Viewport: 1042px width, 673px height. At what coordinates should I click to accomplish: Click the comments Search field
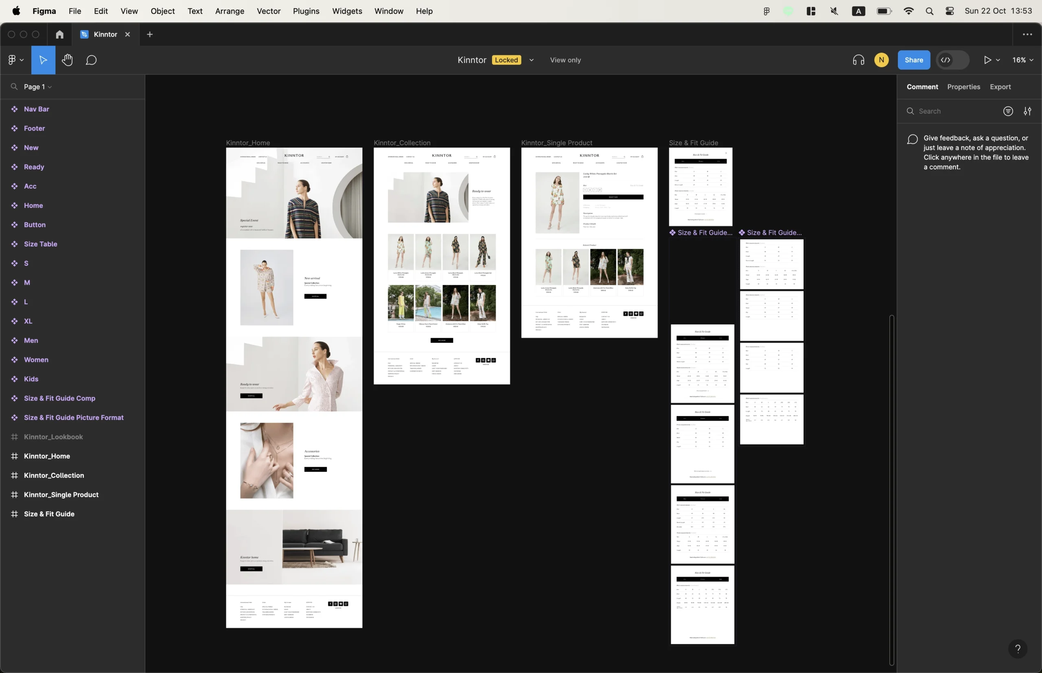(954, 111)
